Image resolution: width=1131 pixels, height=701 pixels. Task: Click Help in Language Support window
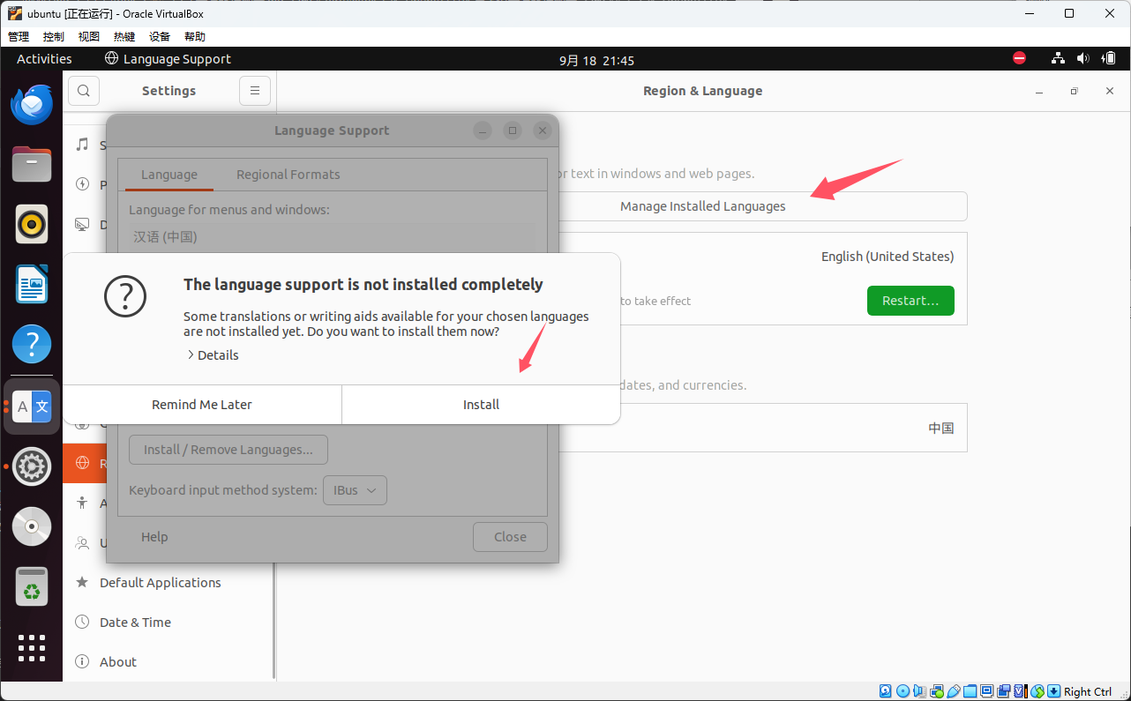coord(154,537)
